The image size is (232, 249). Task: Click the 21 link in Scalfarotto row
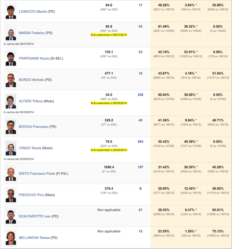click(141, 210)
